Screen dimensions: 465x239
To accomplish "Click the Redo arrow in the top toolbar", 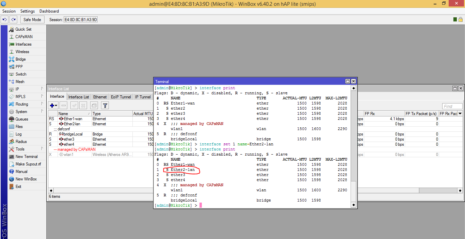I will point(13,20).
